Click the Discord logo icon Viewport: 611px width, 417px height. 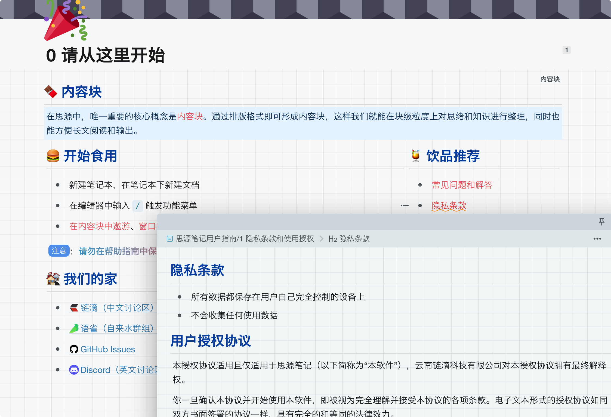74,370
